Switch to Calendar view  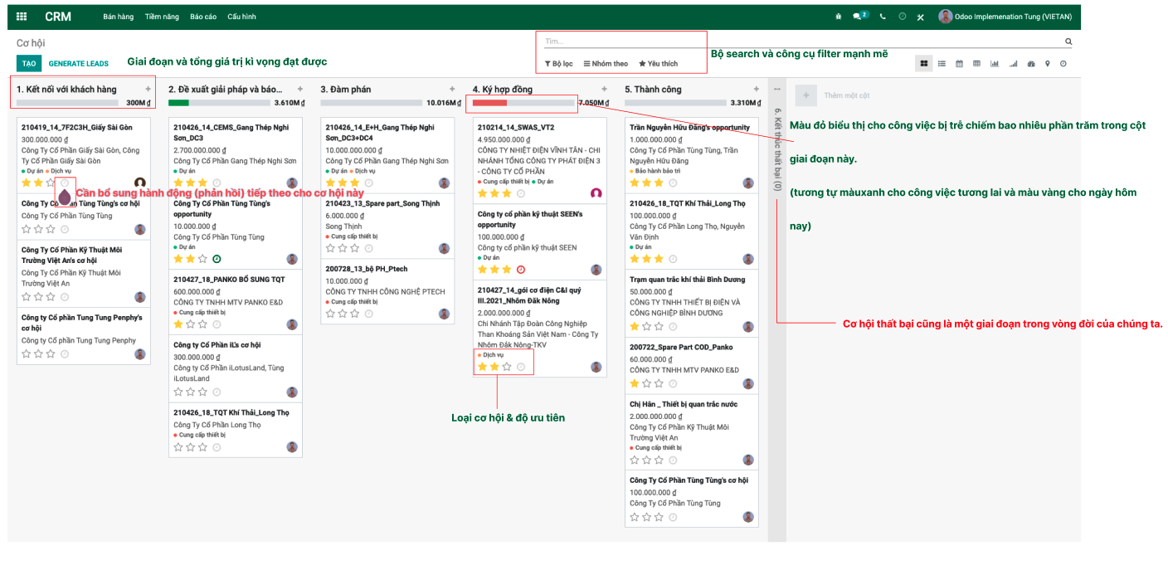coord(960,63)
